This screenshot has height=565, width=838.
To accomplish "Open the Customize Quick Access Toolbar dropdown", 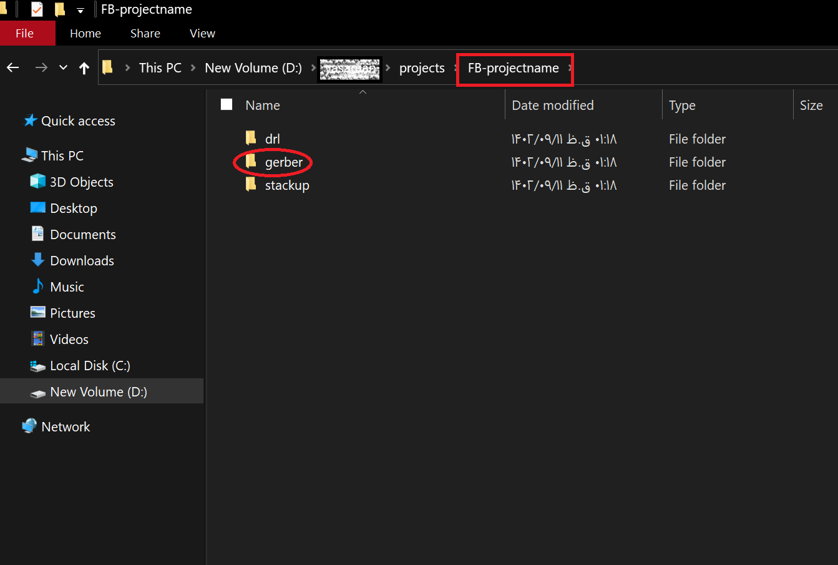I will [80, 11].
